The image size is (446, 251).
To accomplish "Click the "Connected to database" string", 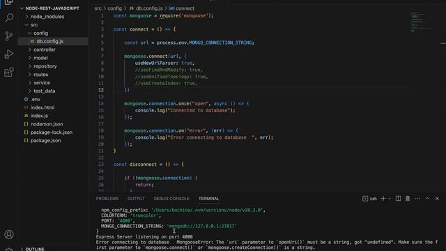I will pos(200,110).
